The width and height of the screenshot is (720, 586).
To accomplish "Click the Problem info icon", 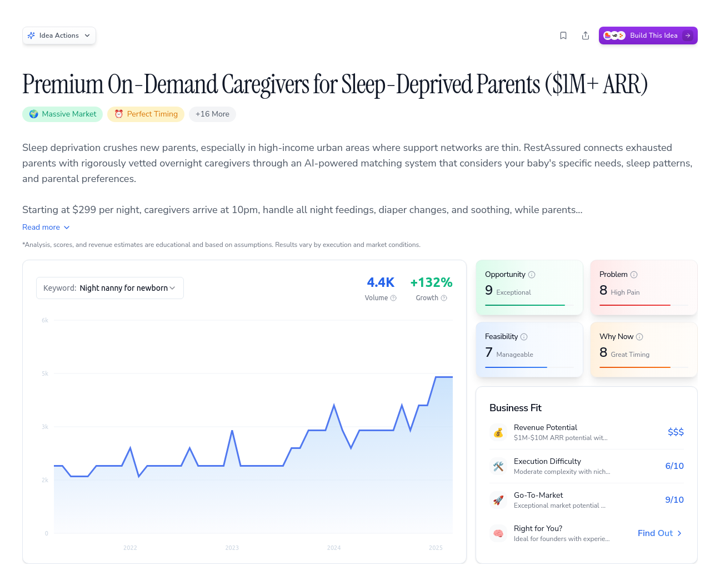I will pyautogui.click(x=634, y=275).
